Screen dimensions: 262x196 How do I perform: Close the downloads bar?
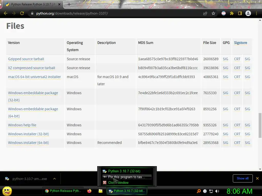257,178
